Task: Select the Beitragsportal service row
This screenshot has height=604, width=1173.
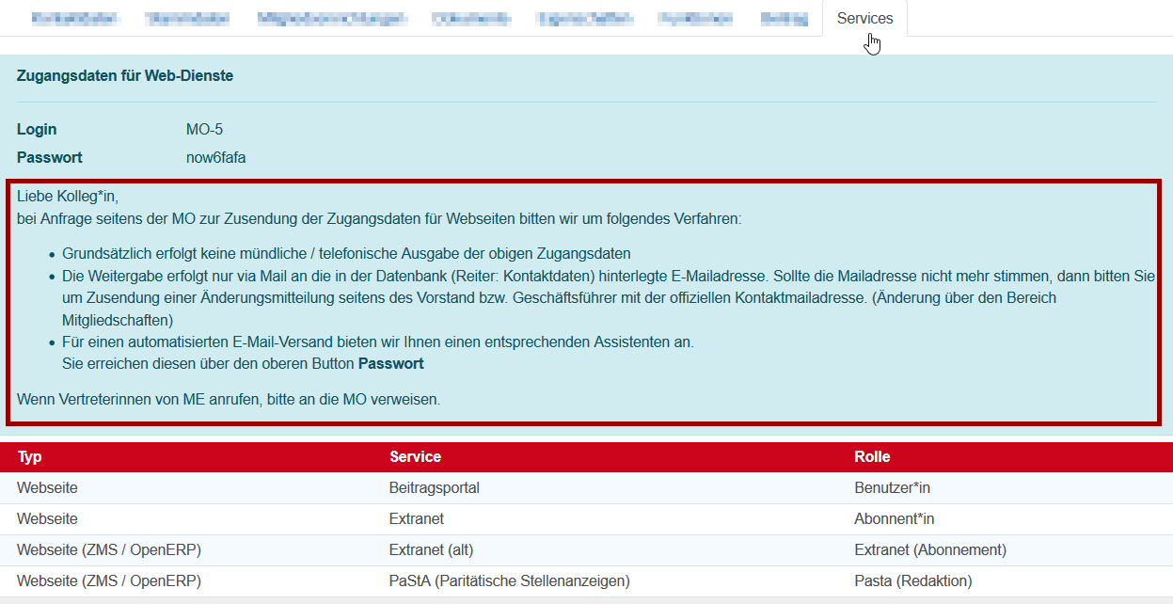Action: point(434,488)
